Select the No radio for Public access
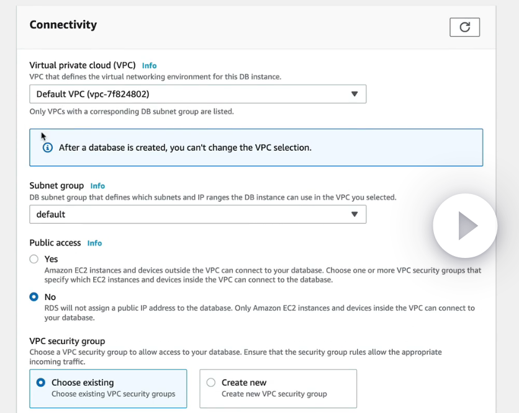 coord(34,297)
